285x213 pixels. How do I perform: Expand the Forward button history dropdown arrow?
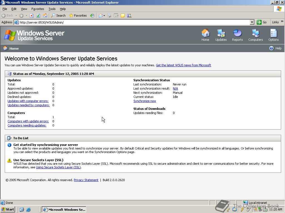pyautogui.click(x=26, y=16)
